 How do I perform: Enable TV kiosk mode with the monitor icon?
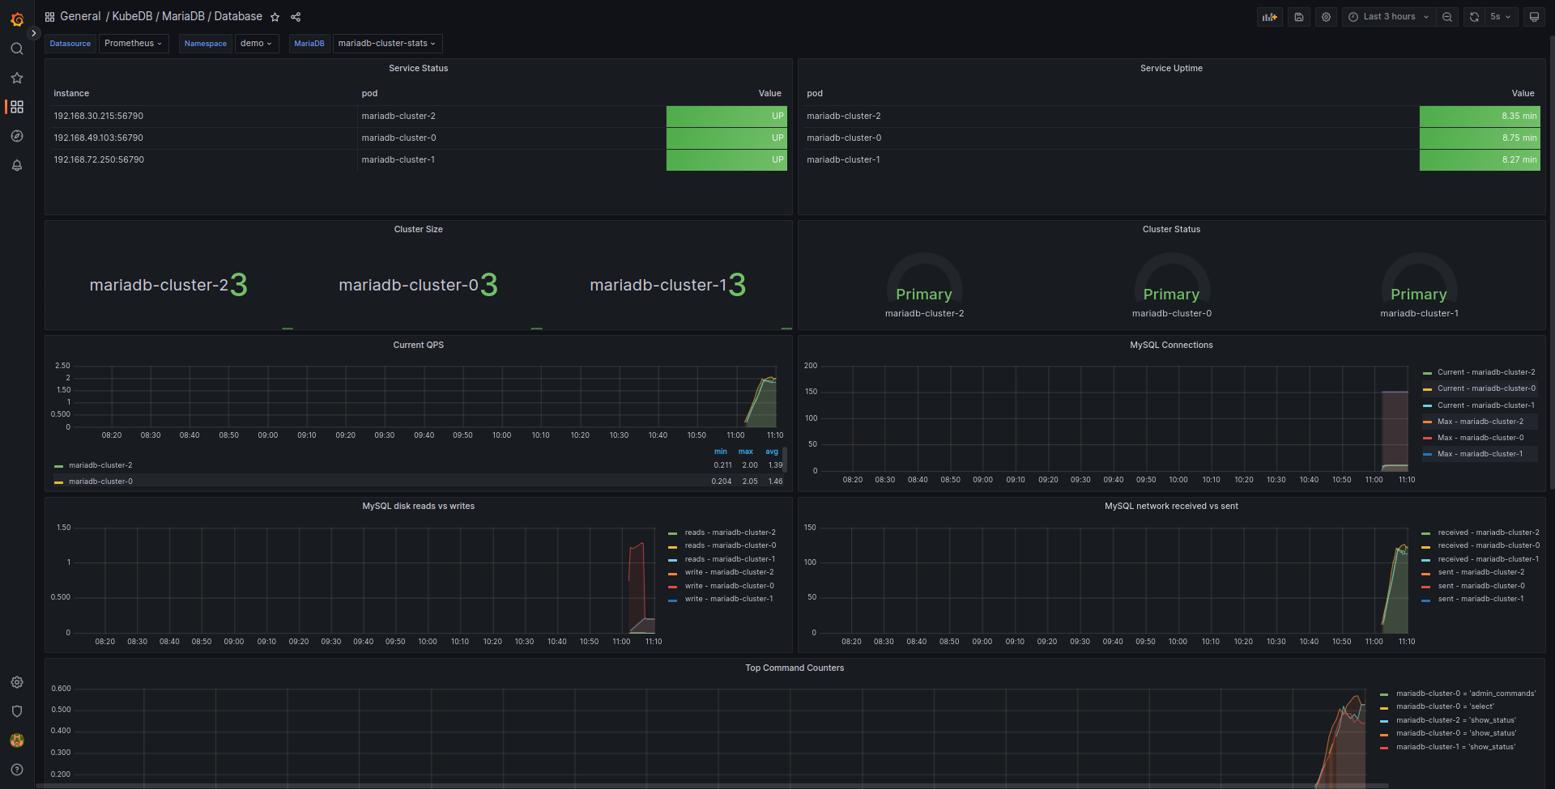1534,16
